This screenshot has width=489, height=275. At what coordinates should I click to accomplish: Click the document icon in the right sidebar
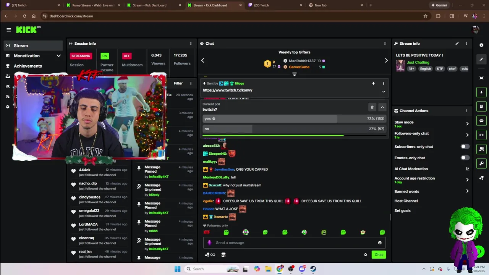click(481, 106)
